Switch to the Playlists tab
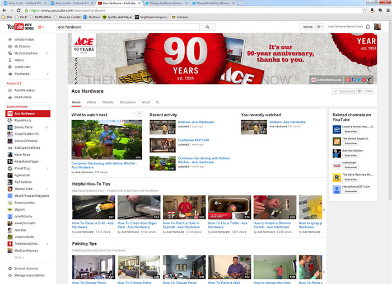This screenshot has width=392, height=284. [108, 102]
